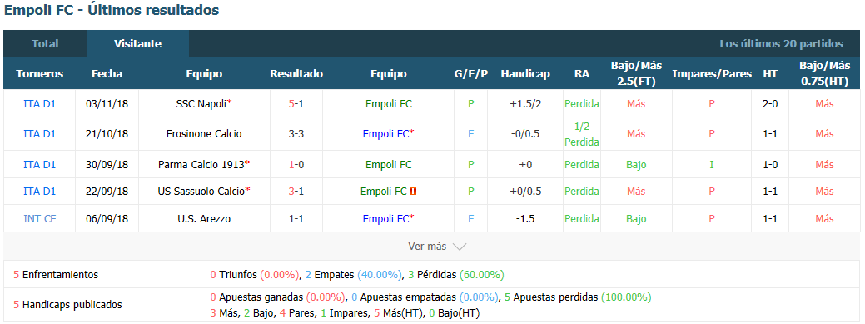865x324 pixels.
Task: Open the U.S. Arezzo team link
Action: point(204,219)
